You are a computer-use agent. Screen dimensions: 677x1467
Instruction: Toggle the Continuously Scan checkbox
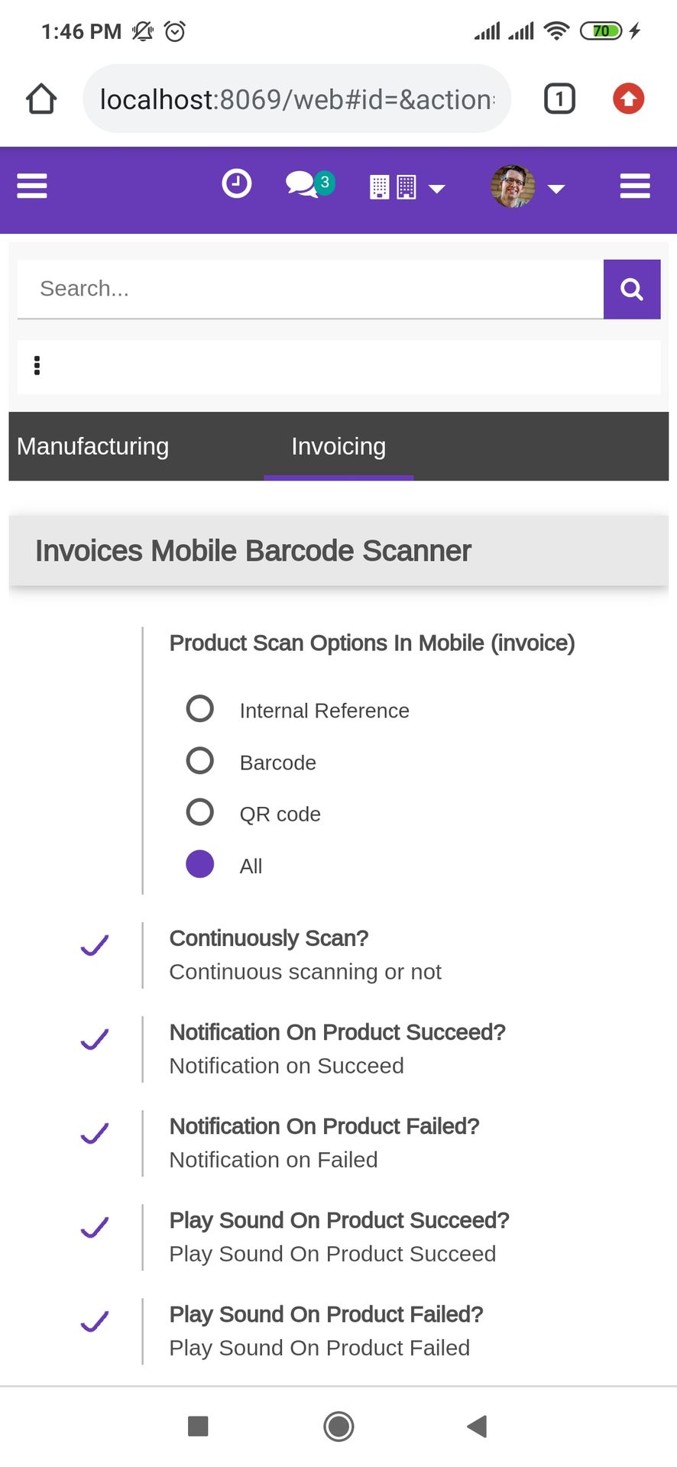point(95,945)
